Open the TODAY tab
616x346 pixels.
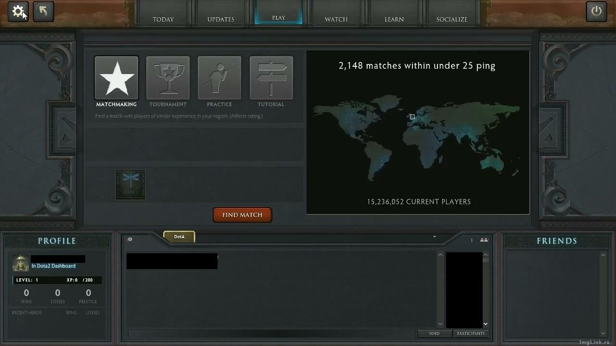[163, 19]
